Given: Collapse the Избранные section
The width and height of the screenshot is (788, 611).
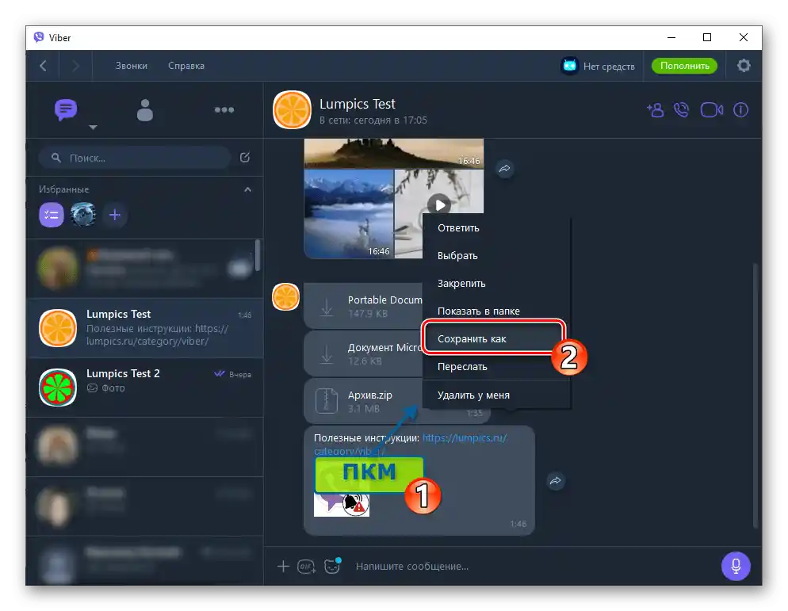Looking at the screenshot, I should 247,189.
